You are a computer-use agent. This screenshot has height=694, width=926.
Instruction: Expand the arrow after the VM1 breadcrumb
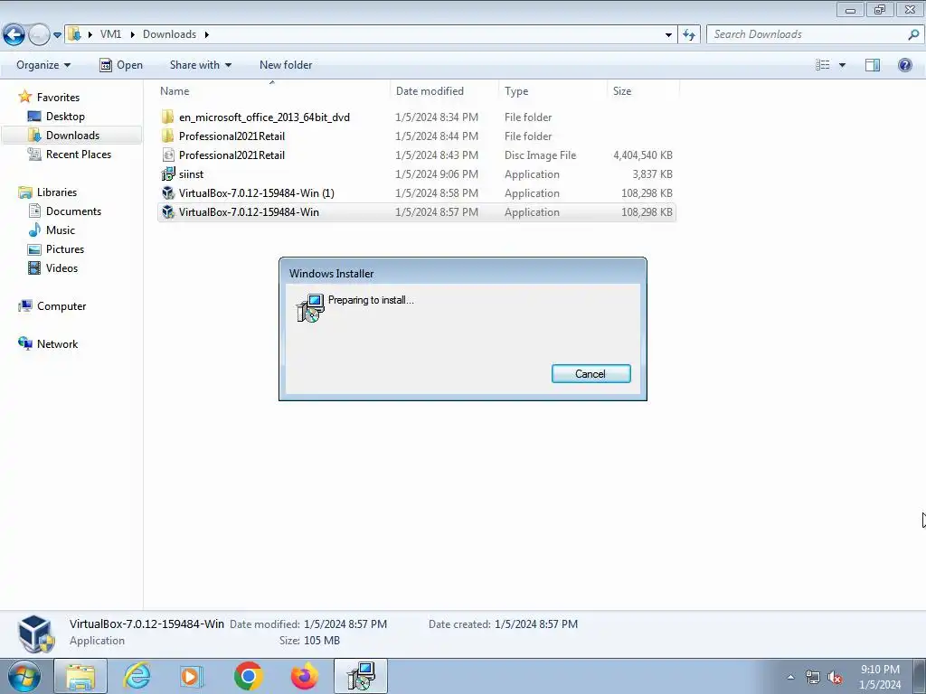coord(132,34)
